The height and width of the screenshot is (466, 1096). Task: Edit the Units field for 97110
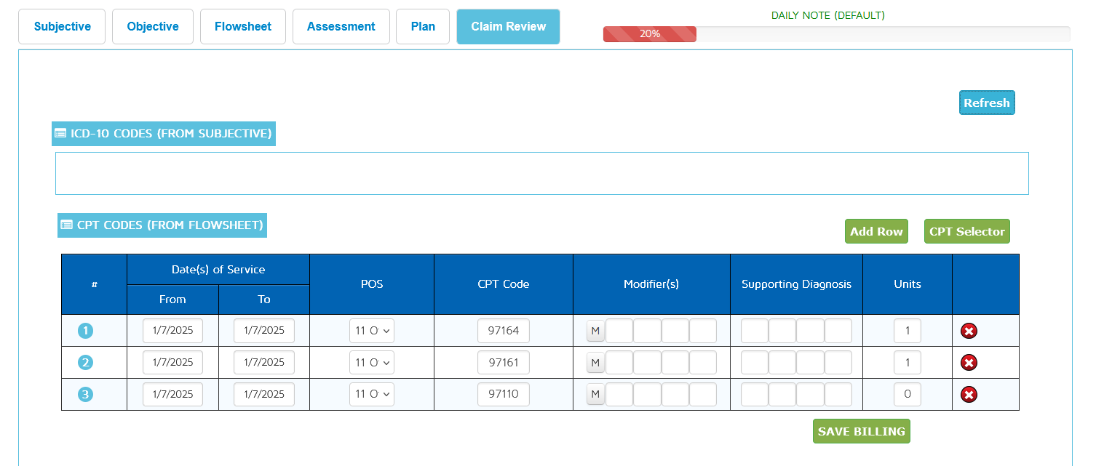tap(907, 395)
